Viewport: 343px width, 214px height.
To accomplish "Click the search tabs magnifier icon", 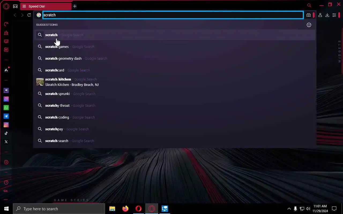I will click(309, 5).
